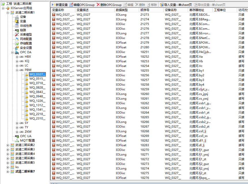Open the 安全设置 node icon
The image size is (248, 184).
pyautogui.click(x=17, y=48)
